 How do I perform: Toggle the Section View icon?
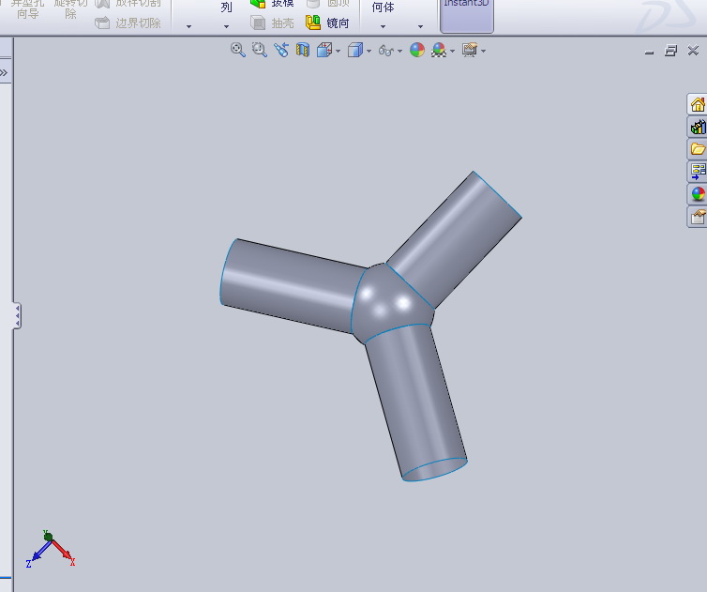point(303,50)
